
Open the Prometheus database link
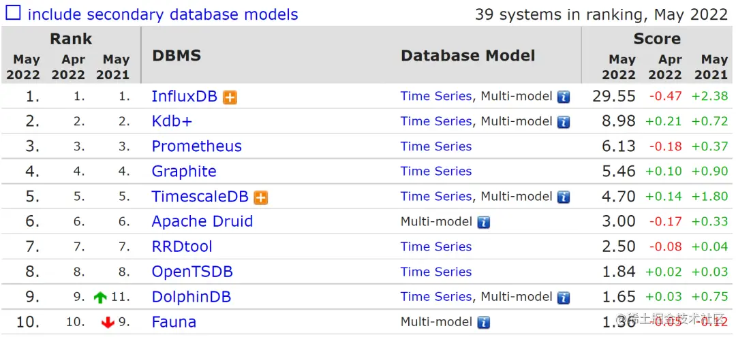click(x=196, y=146)
